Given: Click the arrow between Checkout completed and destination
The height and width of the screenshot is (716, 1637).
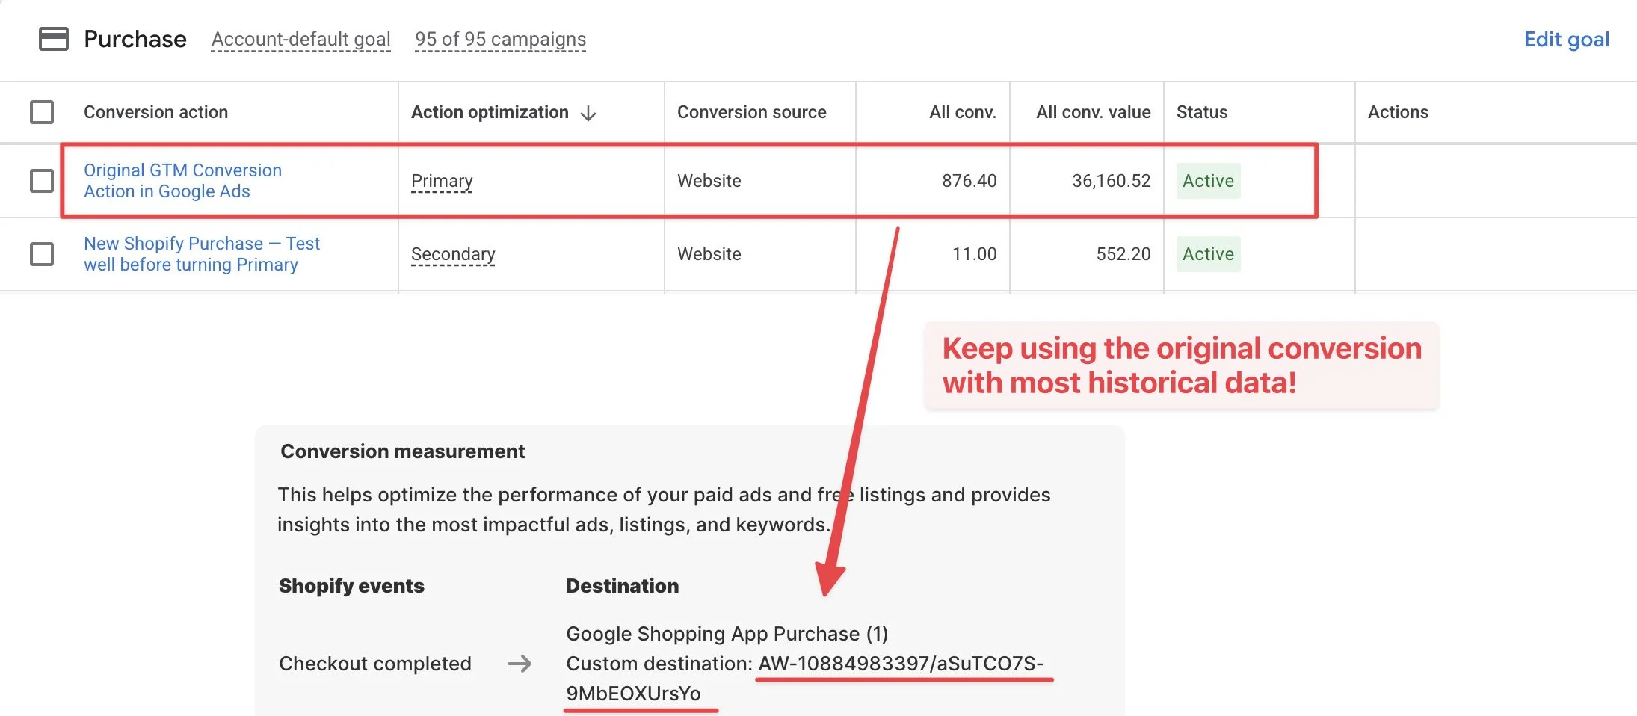Looking at the screenshot, I should tap(521, 663).
